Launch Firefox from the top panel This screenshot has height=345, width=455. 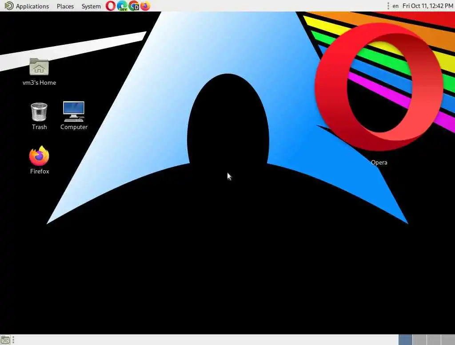click(145, 6)
